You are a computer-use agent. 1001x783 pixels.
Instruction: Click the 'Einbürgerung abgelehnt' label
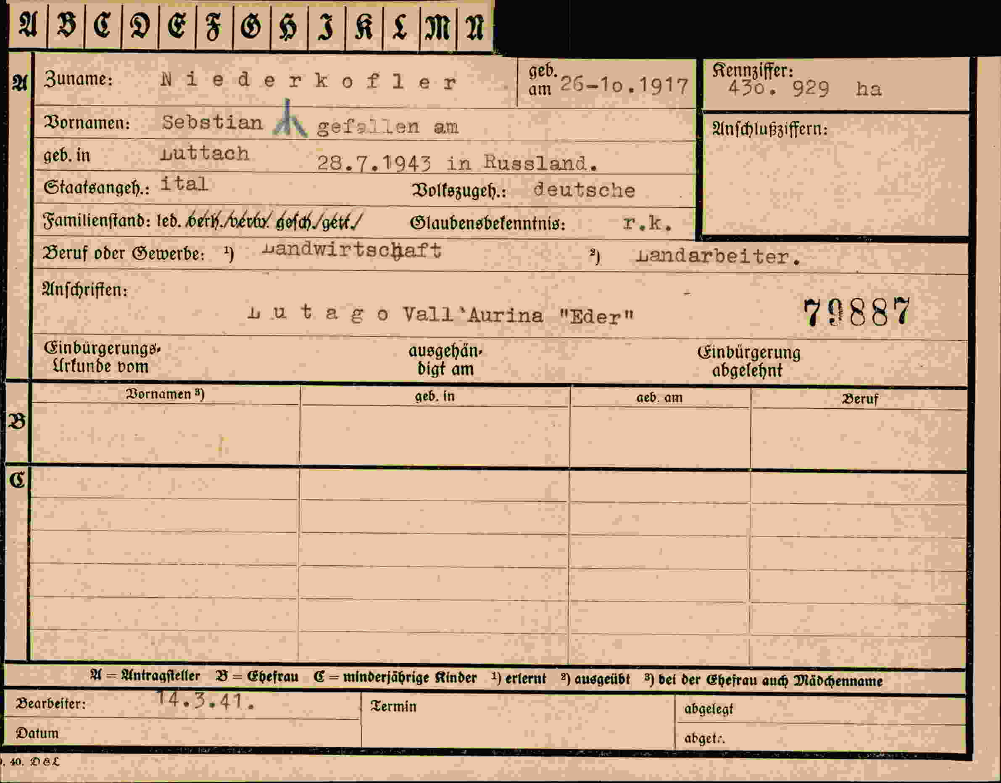click(x=749, y=362)
